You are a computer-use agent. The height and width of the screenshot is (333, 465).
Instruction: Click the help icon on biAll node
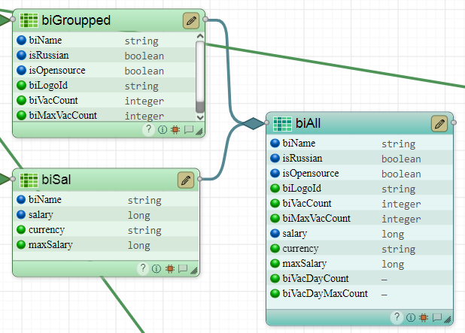[397, 318]
